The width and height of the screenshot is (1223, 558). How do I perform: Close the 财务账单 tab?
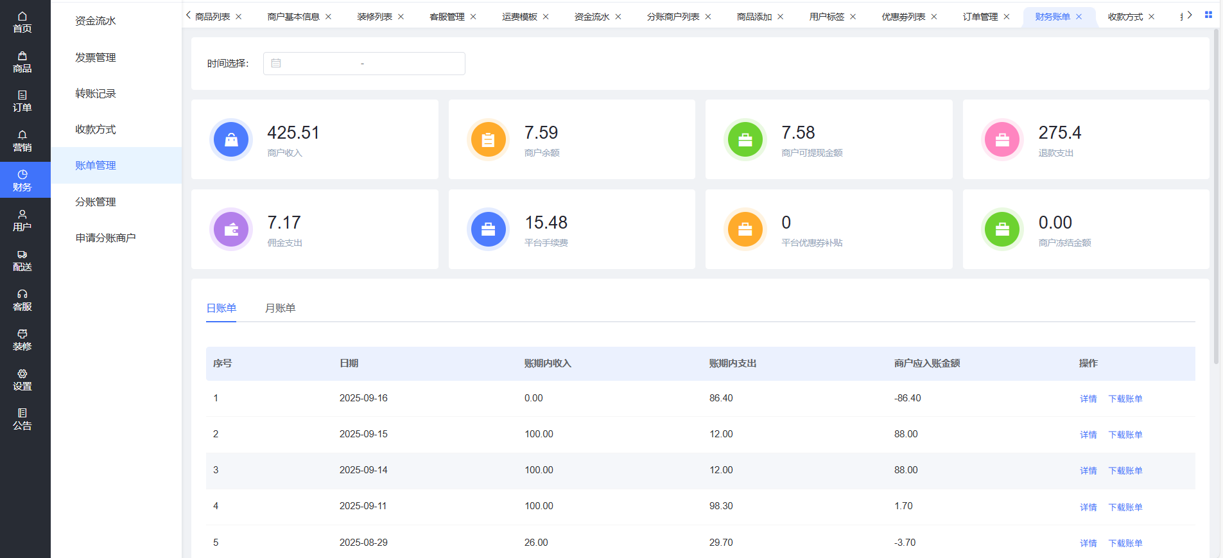(x=1079, y=17)
